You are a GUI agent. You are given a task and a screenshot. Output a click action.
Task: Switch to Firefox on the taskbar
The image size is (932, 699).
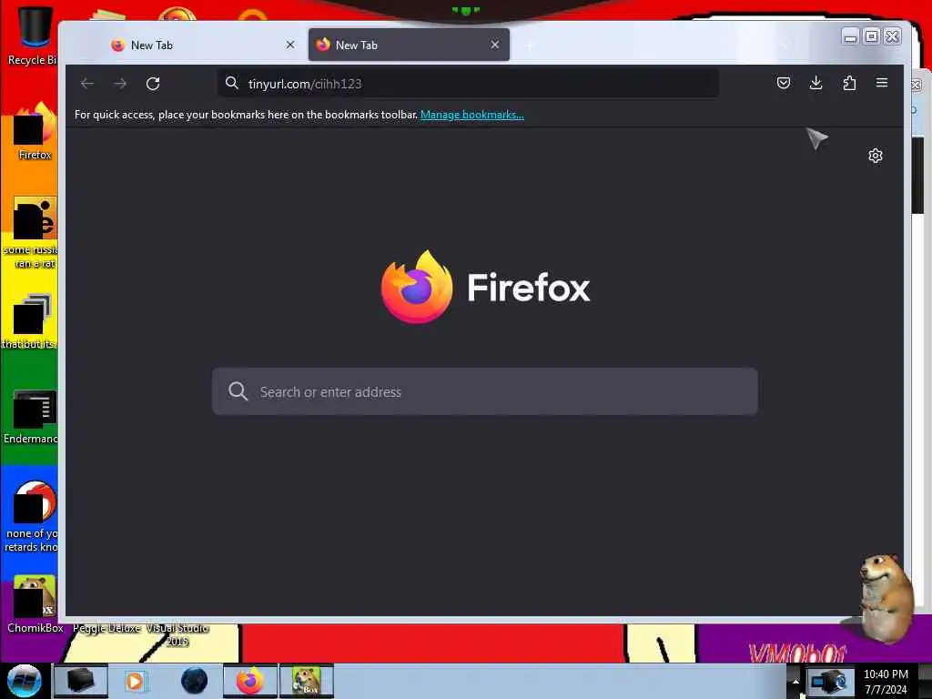(x=250, y=681)
